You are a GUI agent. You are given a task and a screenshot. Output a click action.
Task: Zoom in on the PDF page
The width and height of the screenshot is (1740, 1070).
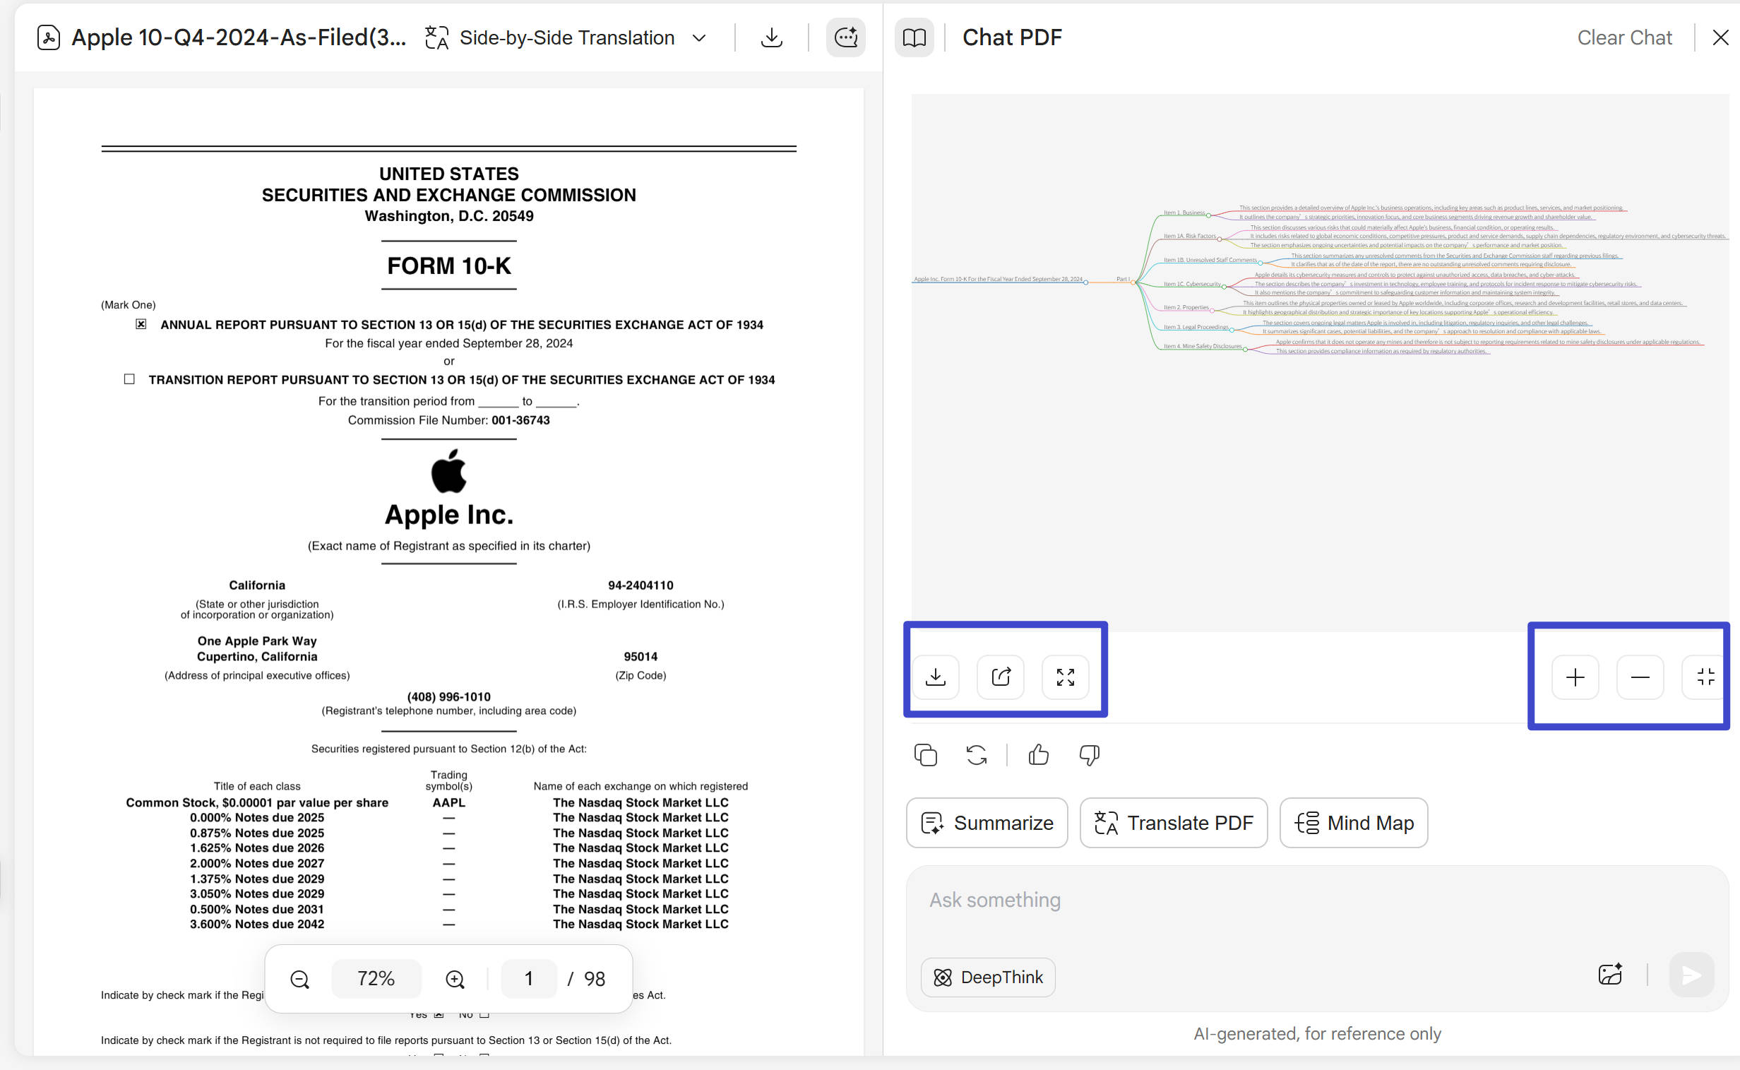click(455, 979)
